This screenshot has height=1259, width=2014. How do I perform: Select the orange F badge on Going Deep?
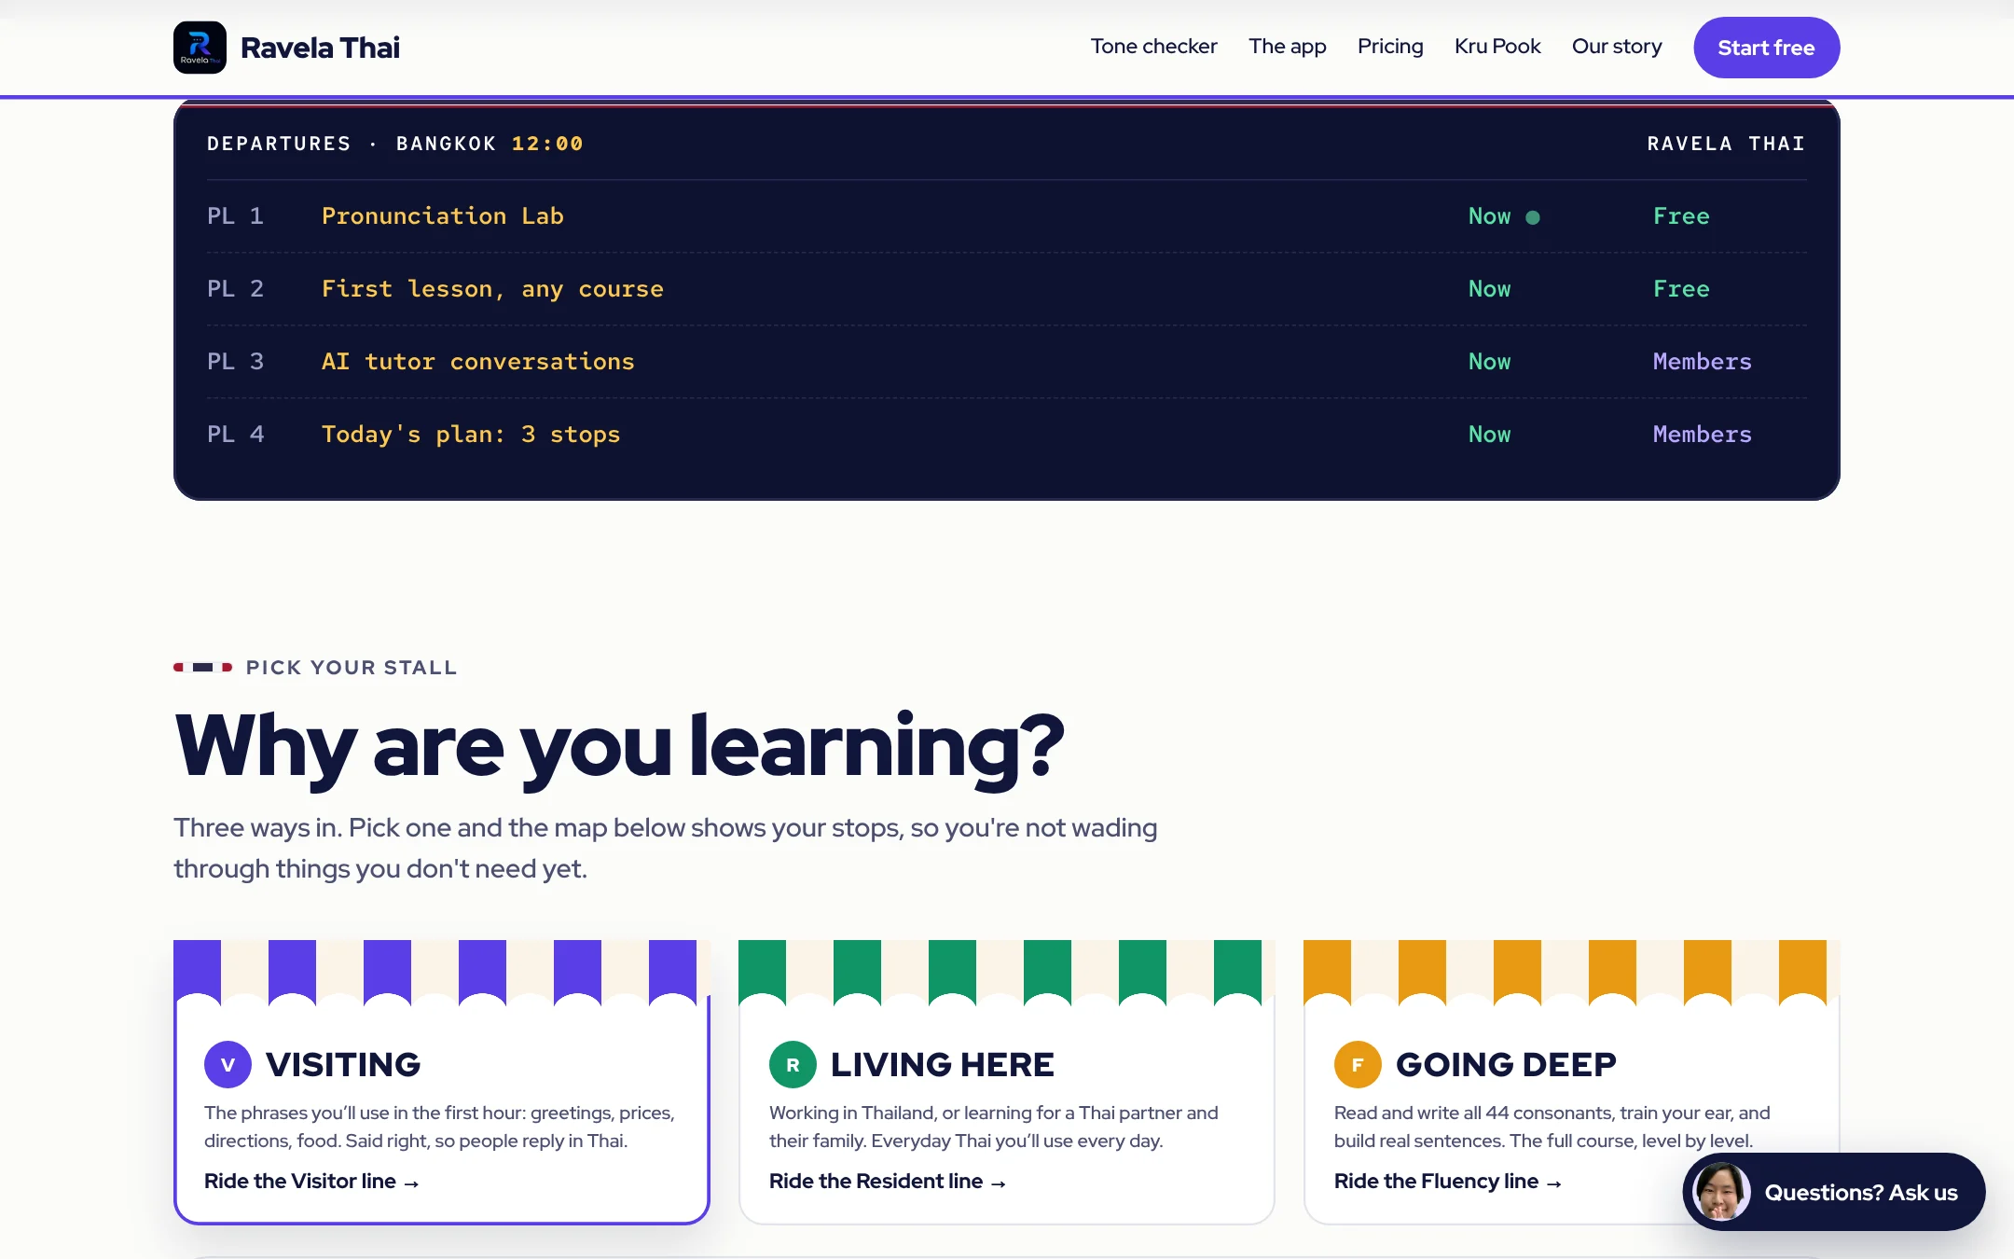click(x=1358, y=1064)
